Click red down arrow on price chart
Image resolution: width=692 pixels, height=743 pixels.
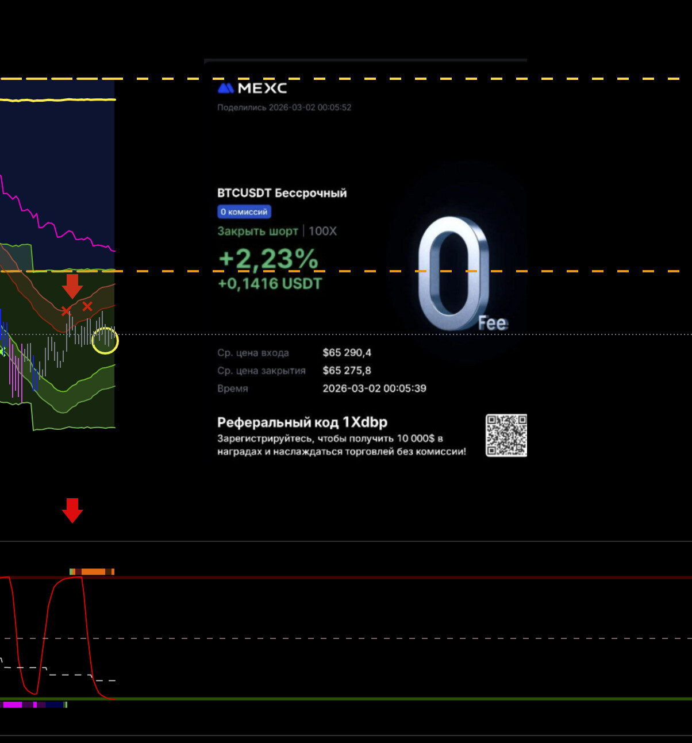[x=72, y=286]
